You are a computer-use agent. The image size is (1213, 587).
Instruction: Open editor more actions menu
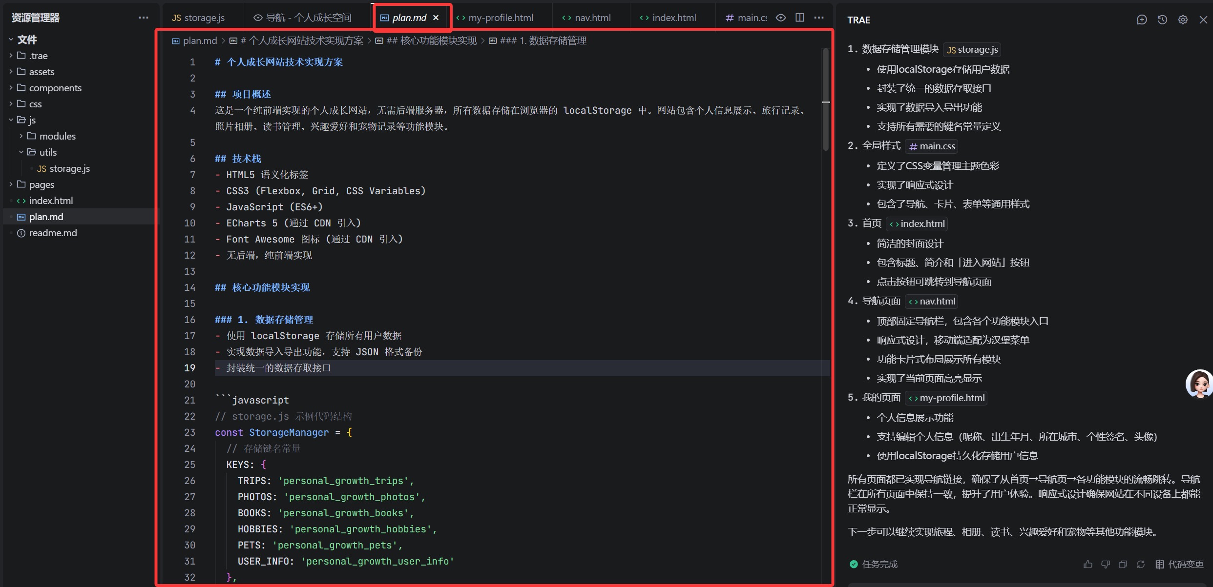point(819,18)
